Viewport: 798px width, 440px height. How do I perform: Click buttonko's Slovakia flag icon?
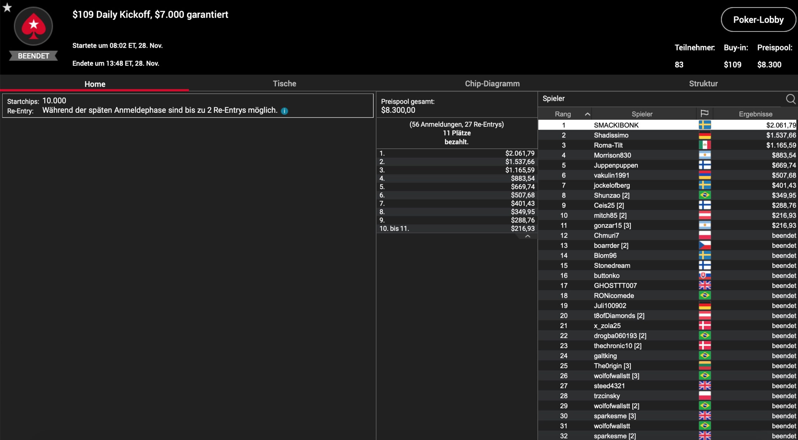point(704,275)
